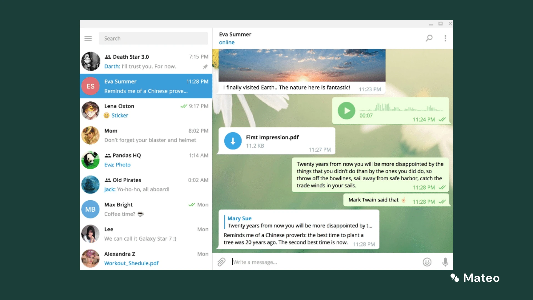Click the voice message microphone icon
The width and height of the screenshot is (533, 300).
click(x=446, y=262)
